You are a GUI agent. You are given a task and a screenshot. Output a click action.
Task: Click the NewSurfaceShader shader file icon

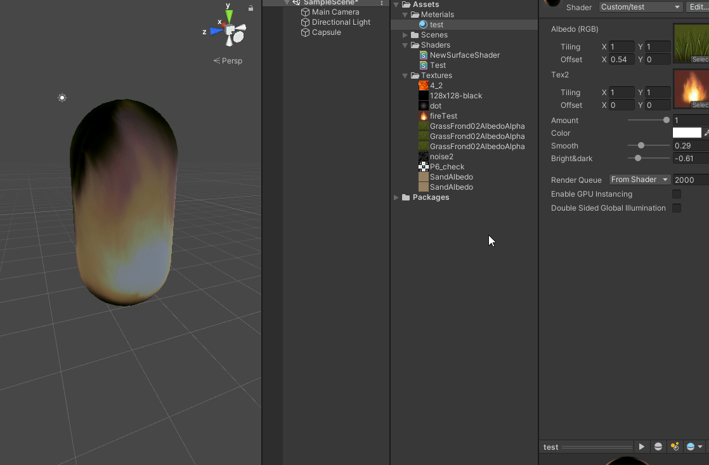pyautogui.click(x=423, y=55)
